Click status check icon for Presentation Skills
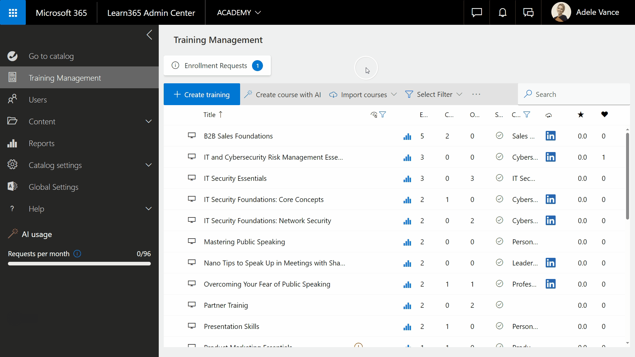The image size is (635, 357). click(499, 326)
